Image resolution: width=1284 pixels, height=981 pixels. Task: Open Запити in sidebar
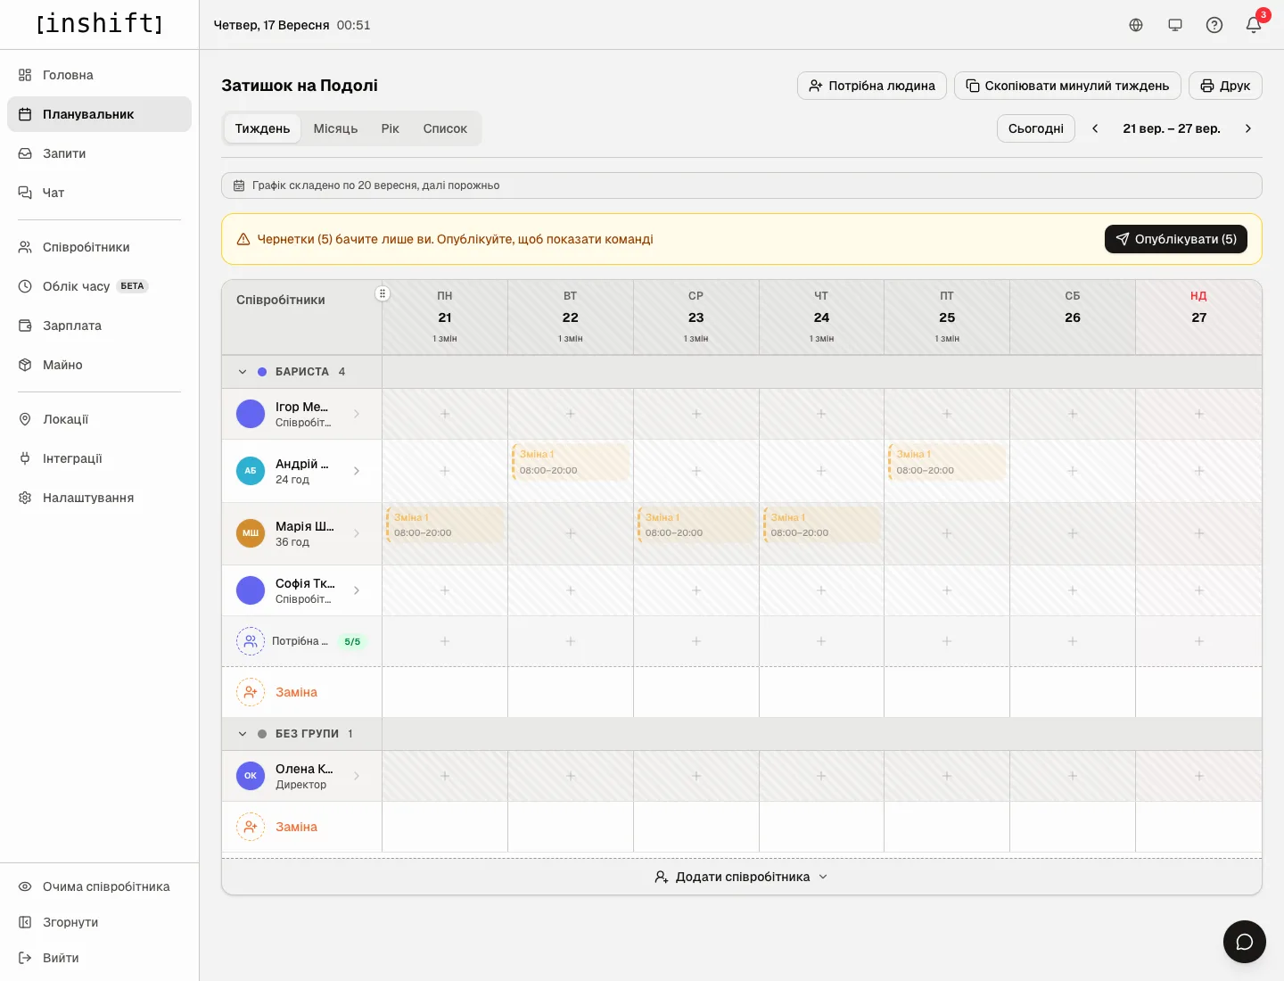coord(99,153)
